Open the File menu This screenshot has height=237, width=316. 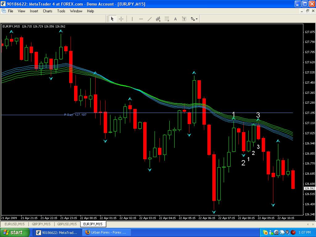point(10,11)
